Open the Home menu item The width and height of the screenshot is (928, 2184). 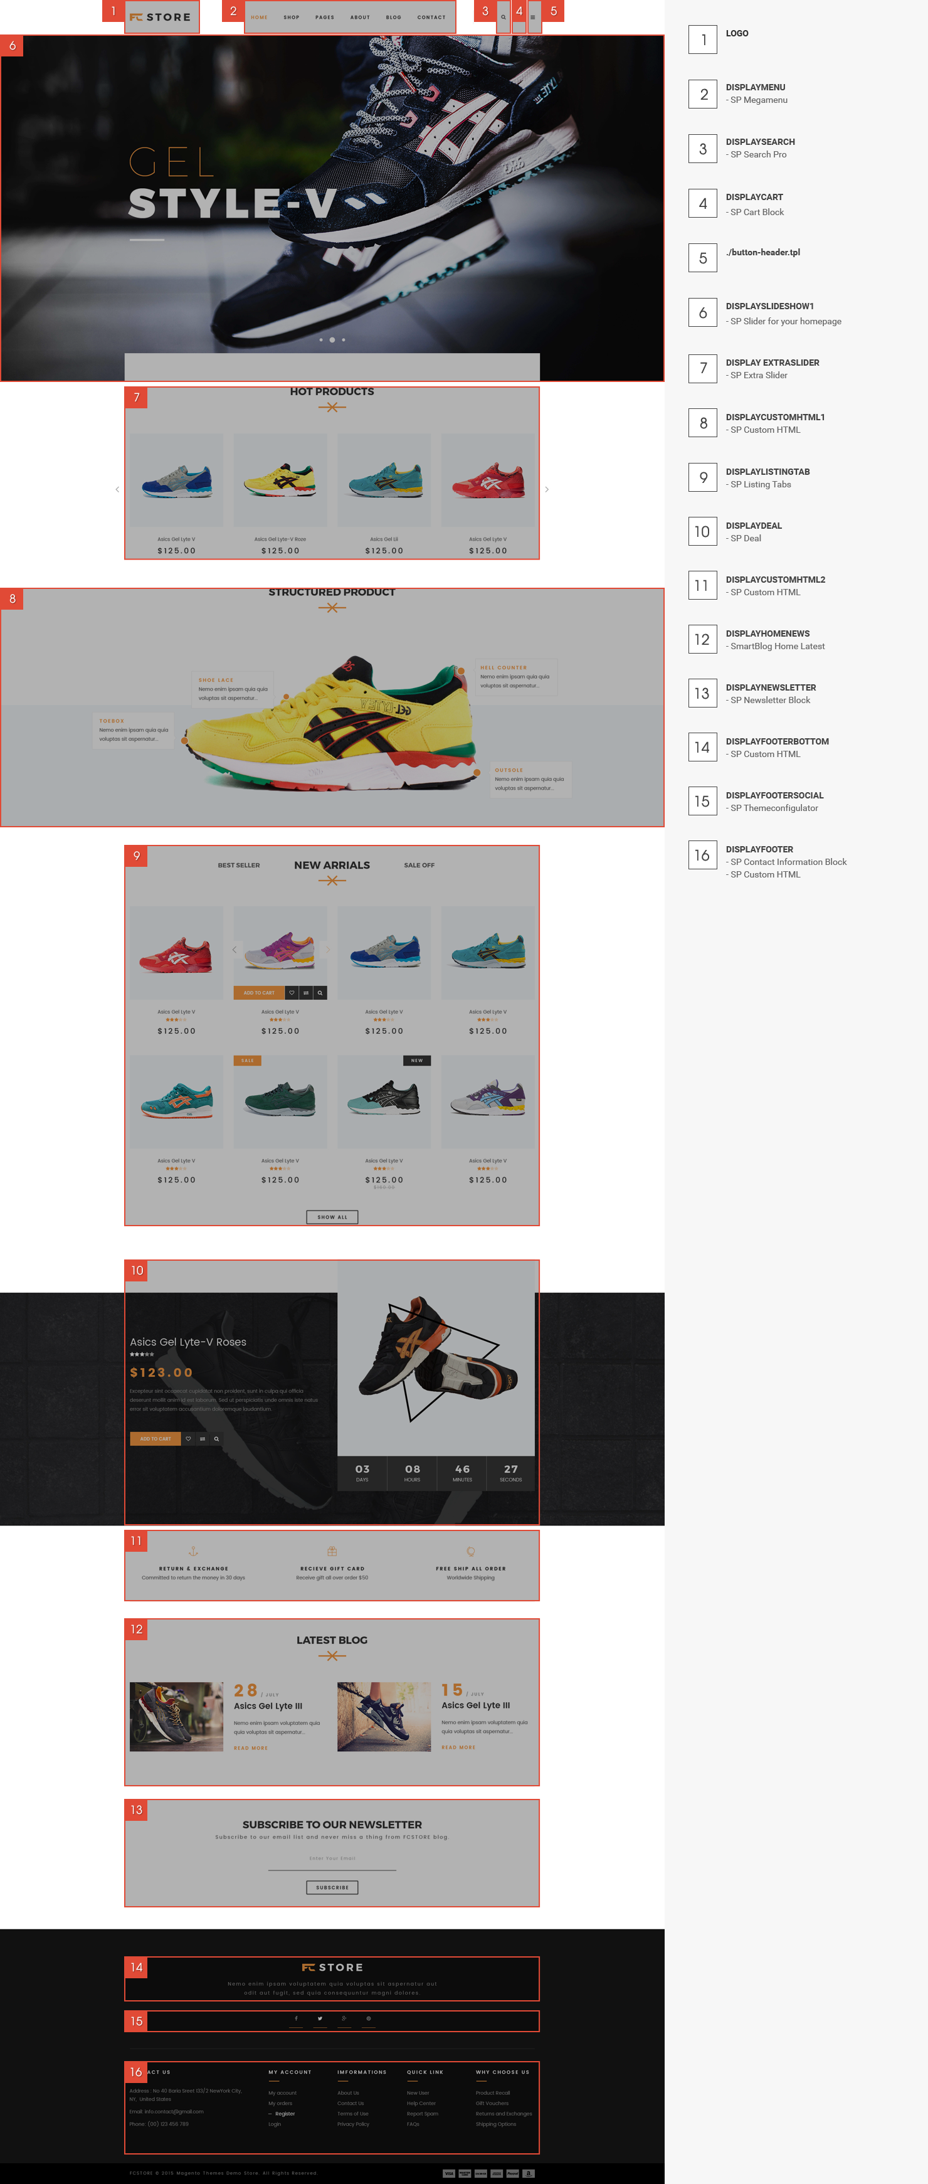260,17
